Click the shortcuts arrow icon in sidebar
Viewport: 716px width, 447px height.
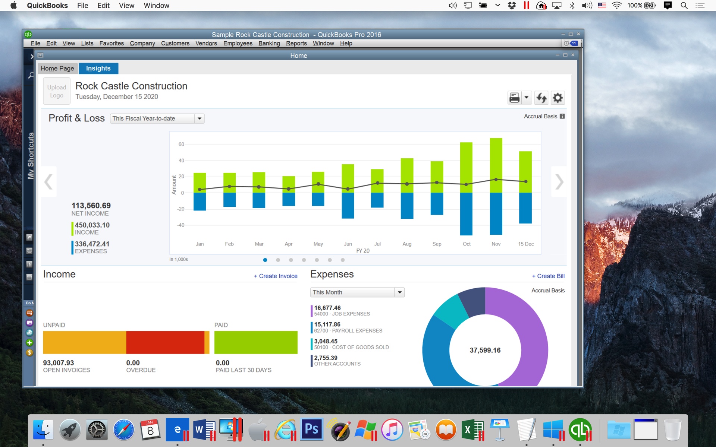point(29,237)
